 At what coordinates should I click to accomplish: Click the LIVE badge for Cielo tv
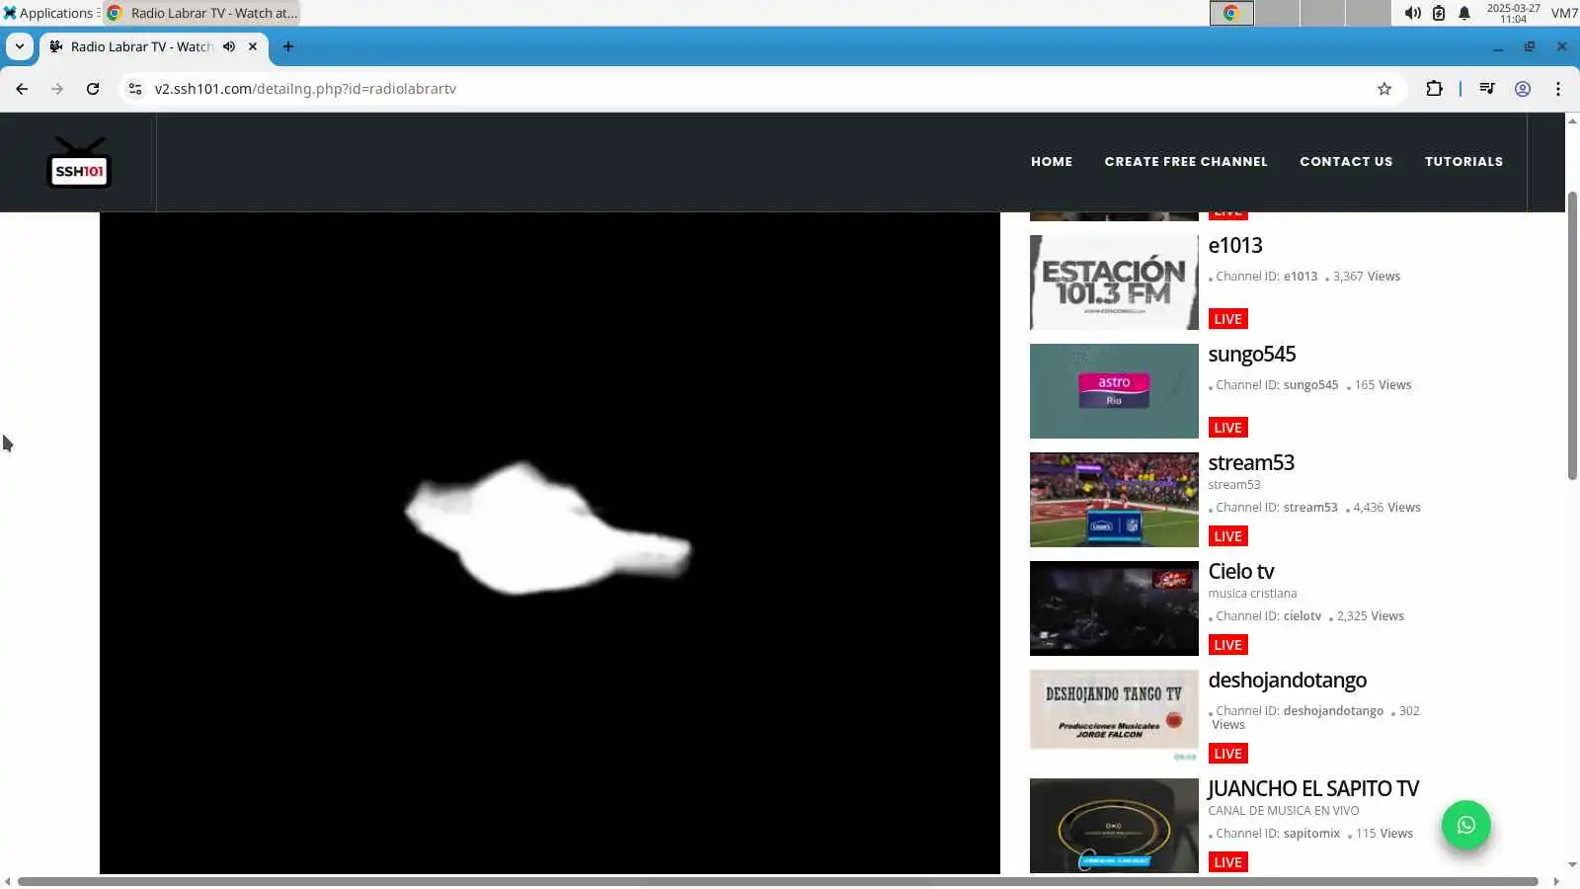[x=1228, y=645]
